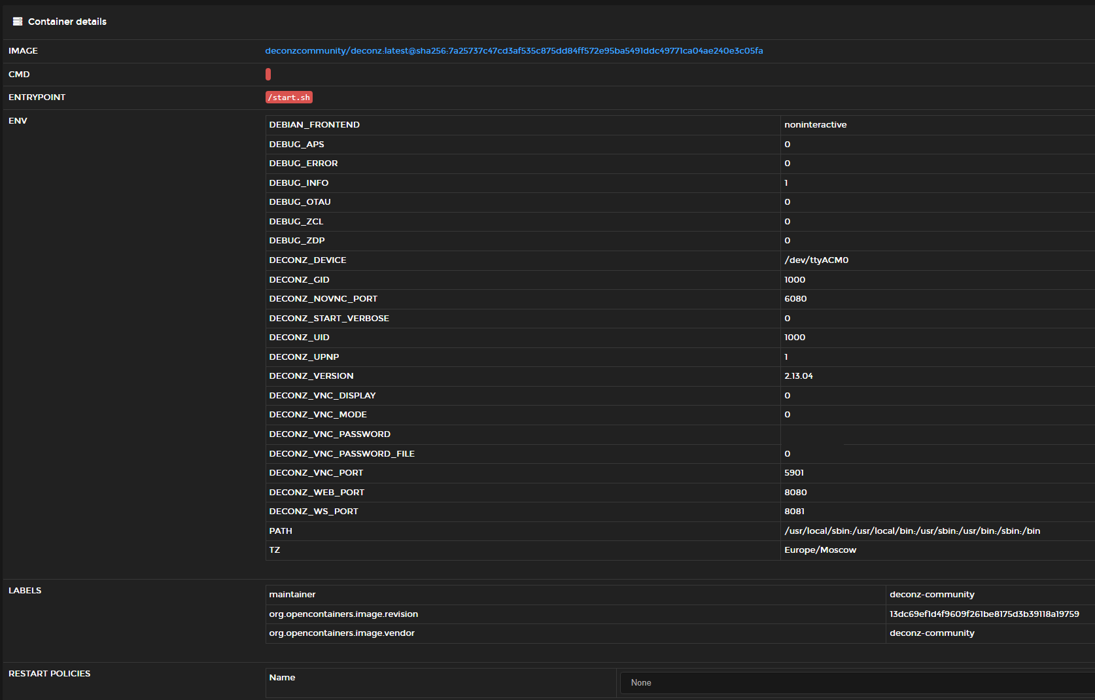Screen dimensions: 1095x700
Task: Open the deconzcommunity/deconz image link
Action: coord(514,50)
